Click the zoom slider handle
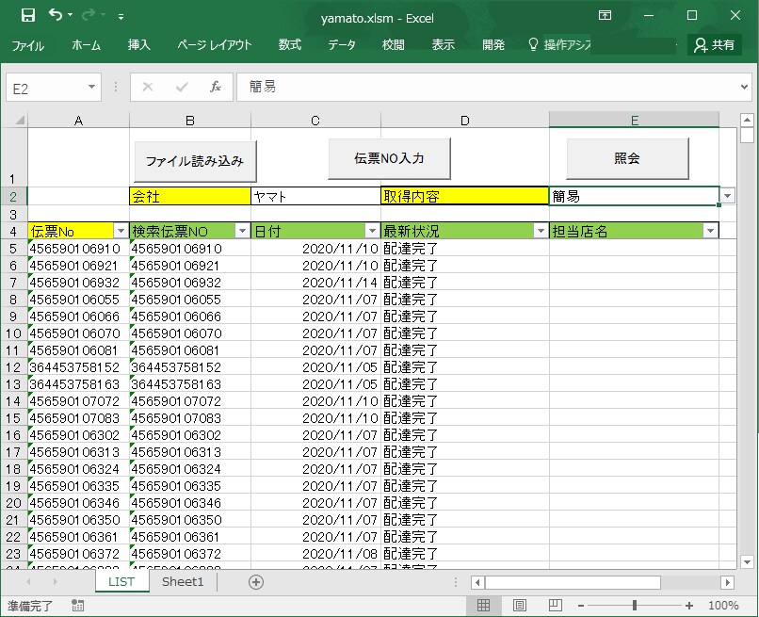The width and height of the screenshot is (759, 617). coord(635,606)
